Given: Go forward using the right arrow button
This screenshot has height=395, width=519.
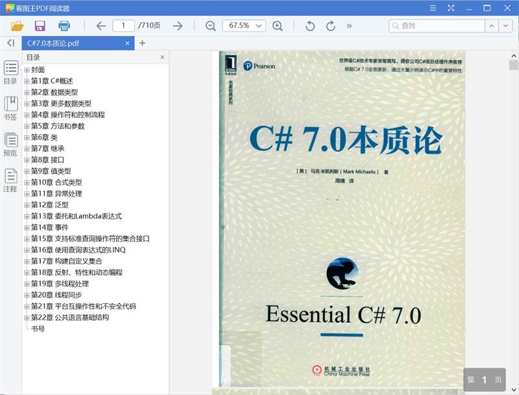Looking at the screenshot, I should 176,27.
